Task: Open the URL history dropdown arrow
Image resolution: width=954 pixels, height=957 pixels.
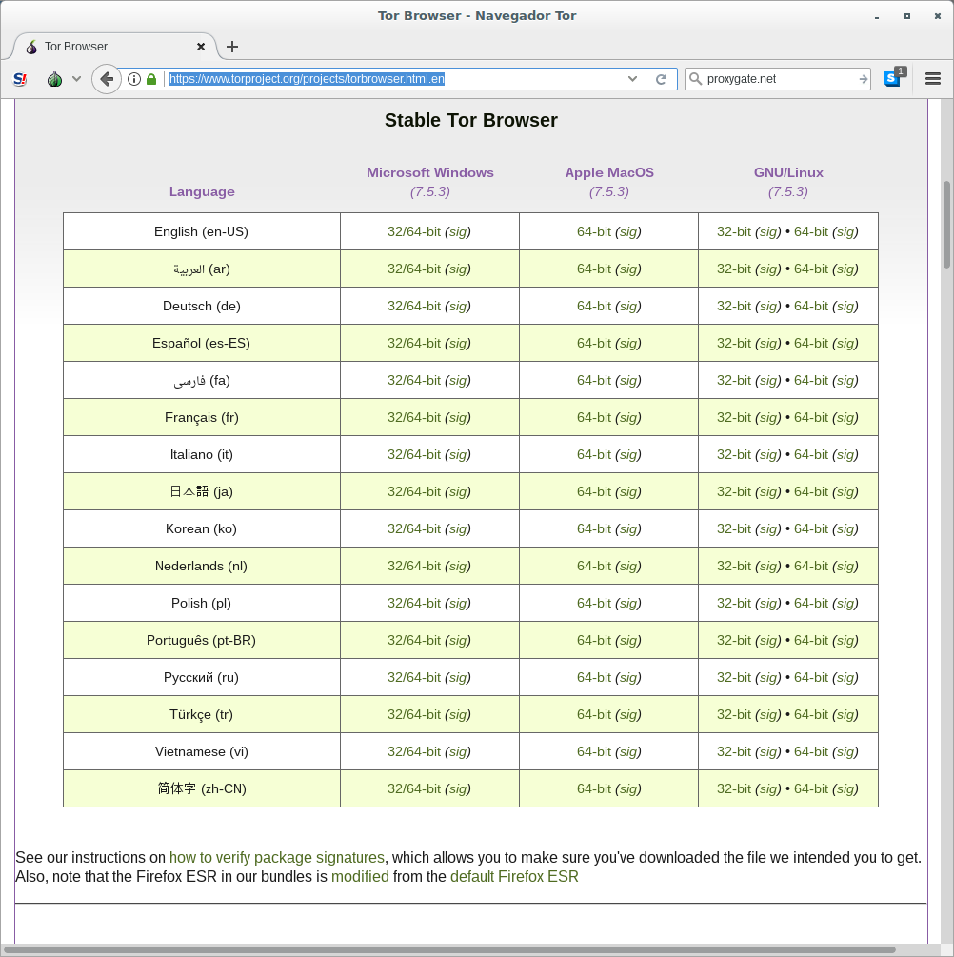Action: pos(632,79)
